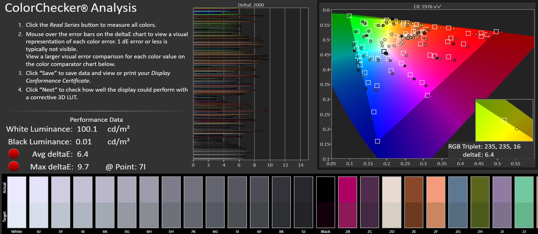Select the 2F salmon orange swatch
This screenshot has height=234, width=538.
tap(436, 202)
